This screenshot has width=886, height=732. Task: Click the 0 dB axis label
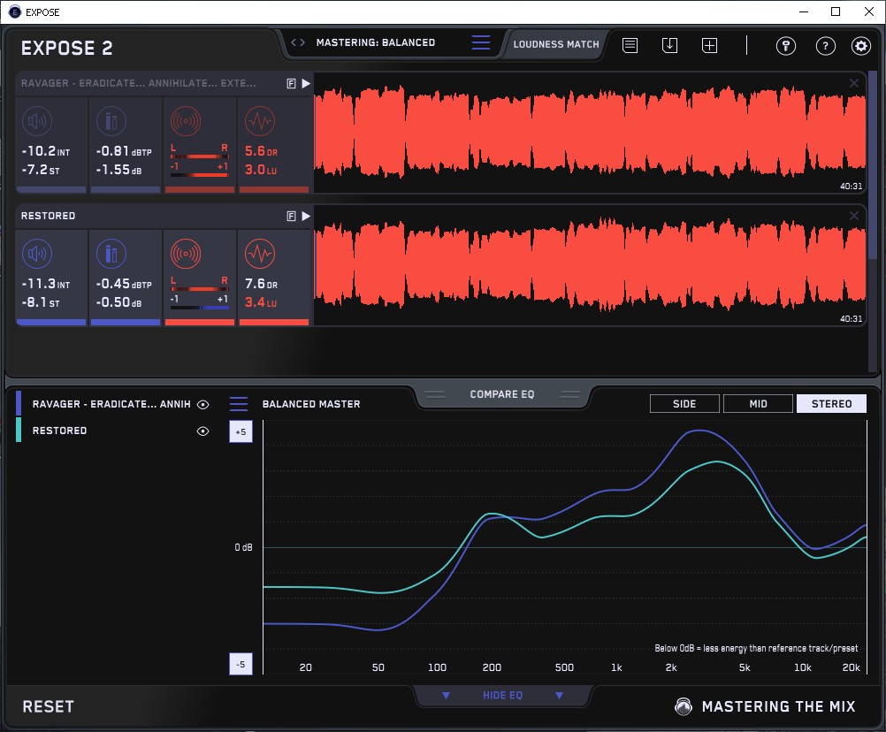(243, 547)
